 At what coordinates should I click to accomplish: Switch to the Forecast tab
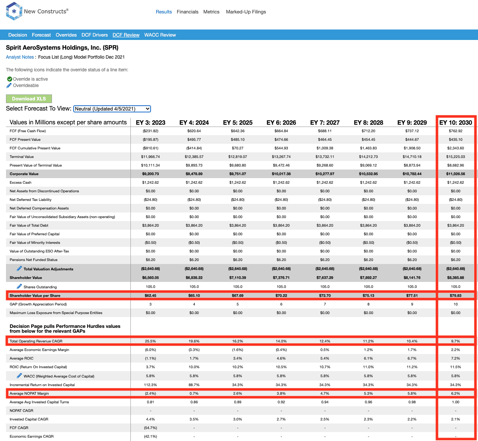[41, 35]
